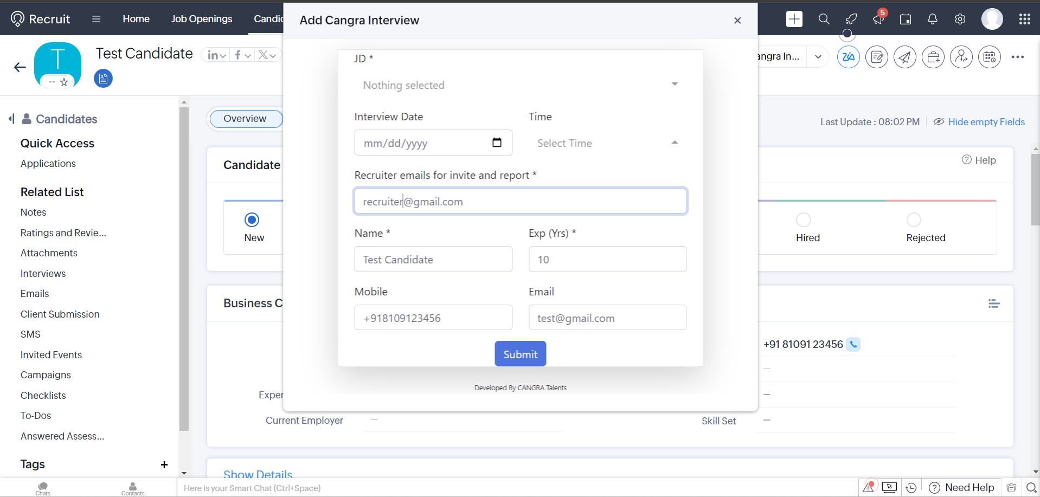This screenshot has width=1040, height=497.
Task: Submit the Cangra interview form
Action: click(x=520, y=354)
